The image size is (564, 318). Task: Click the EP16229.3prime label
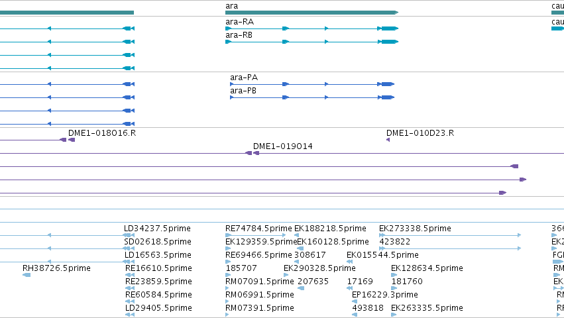tap(385, 295)
